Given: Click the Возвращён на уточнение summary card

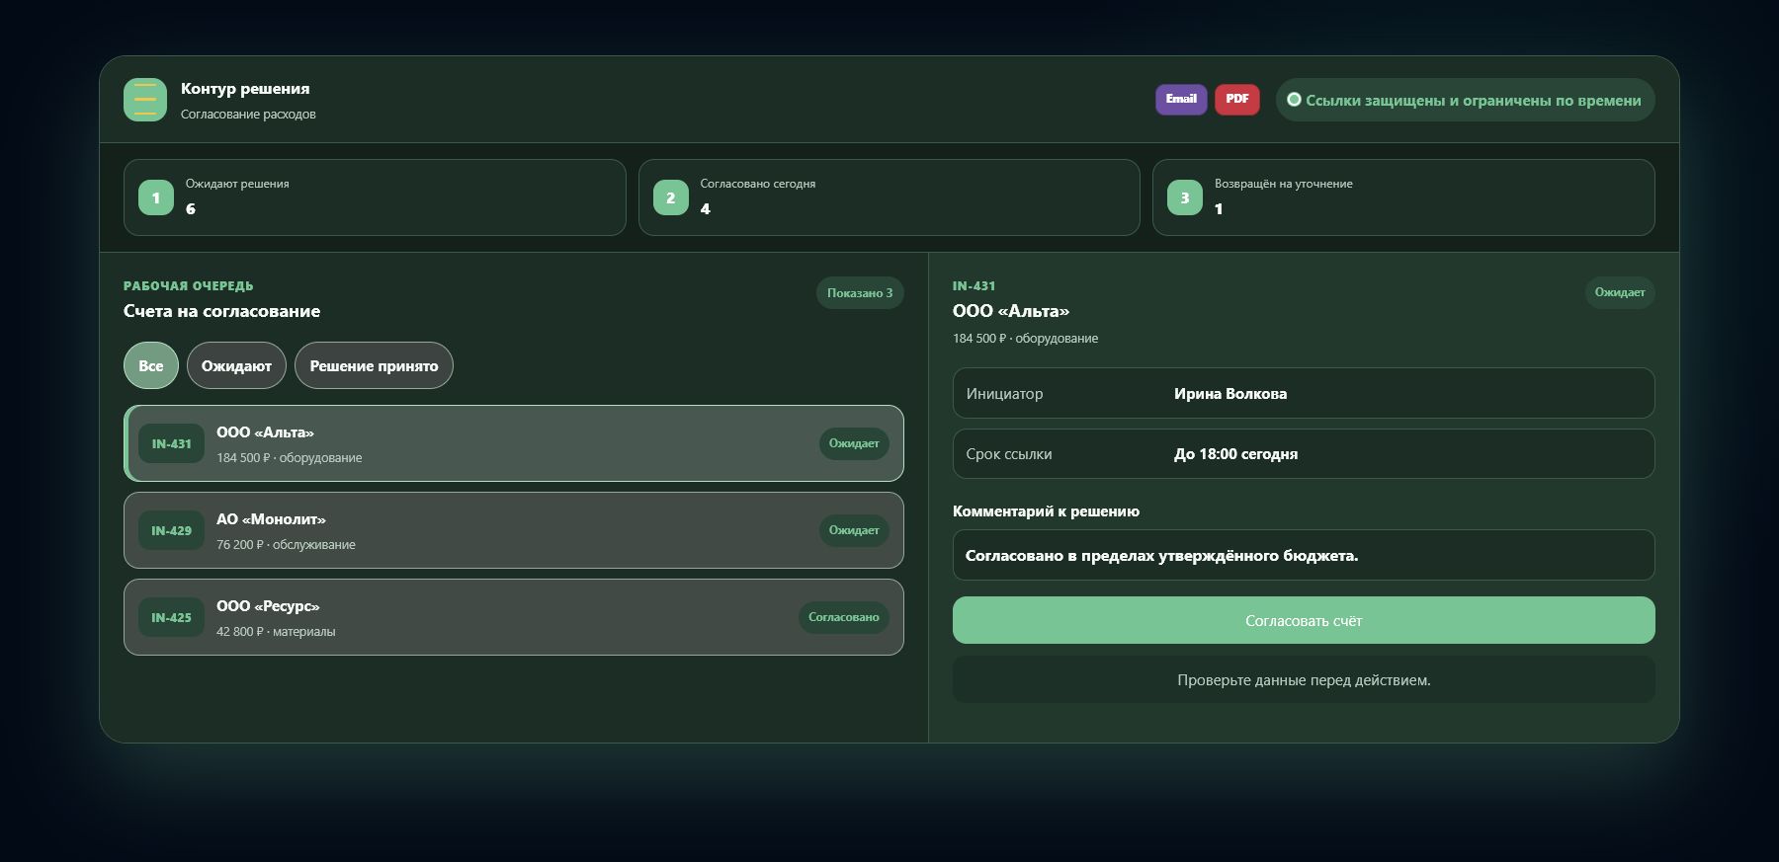Looking at the screenshot, I should pos(1403,197).
